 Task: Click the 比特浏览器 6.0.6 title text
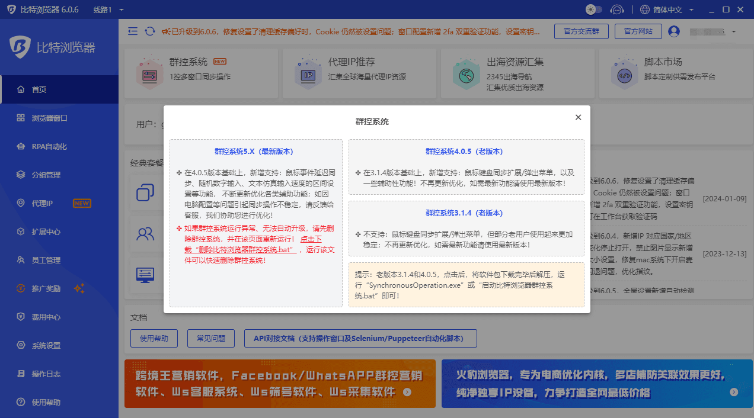tap(49, 10)
